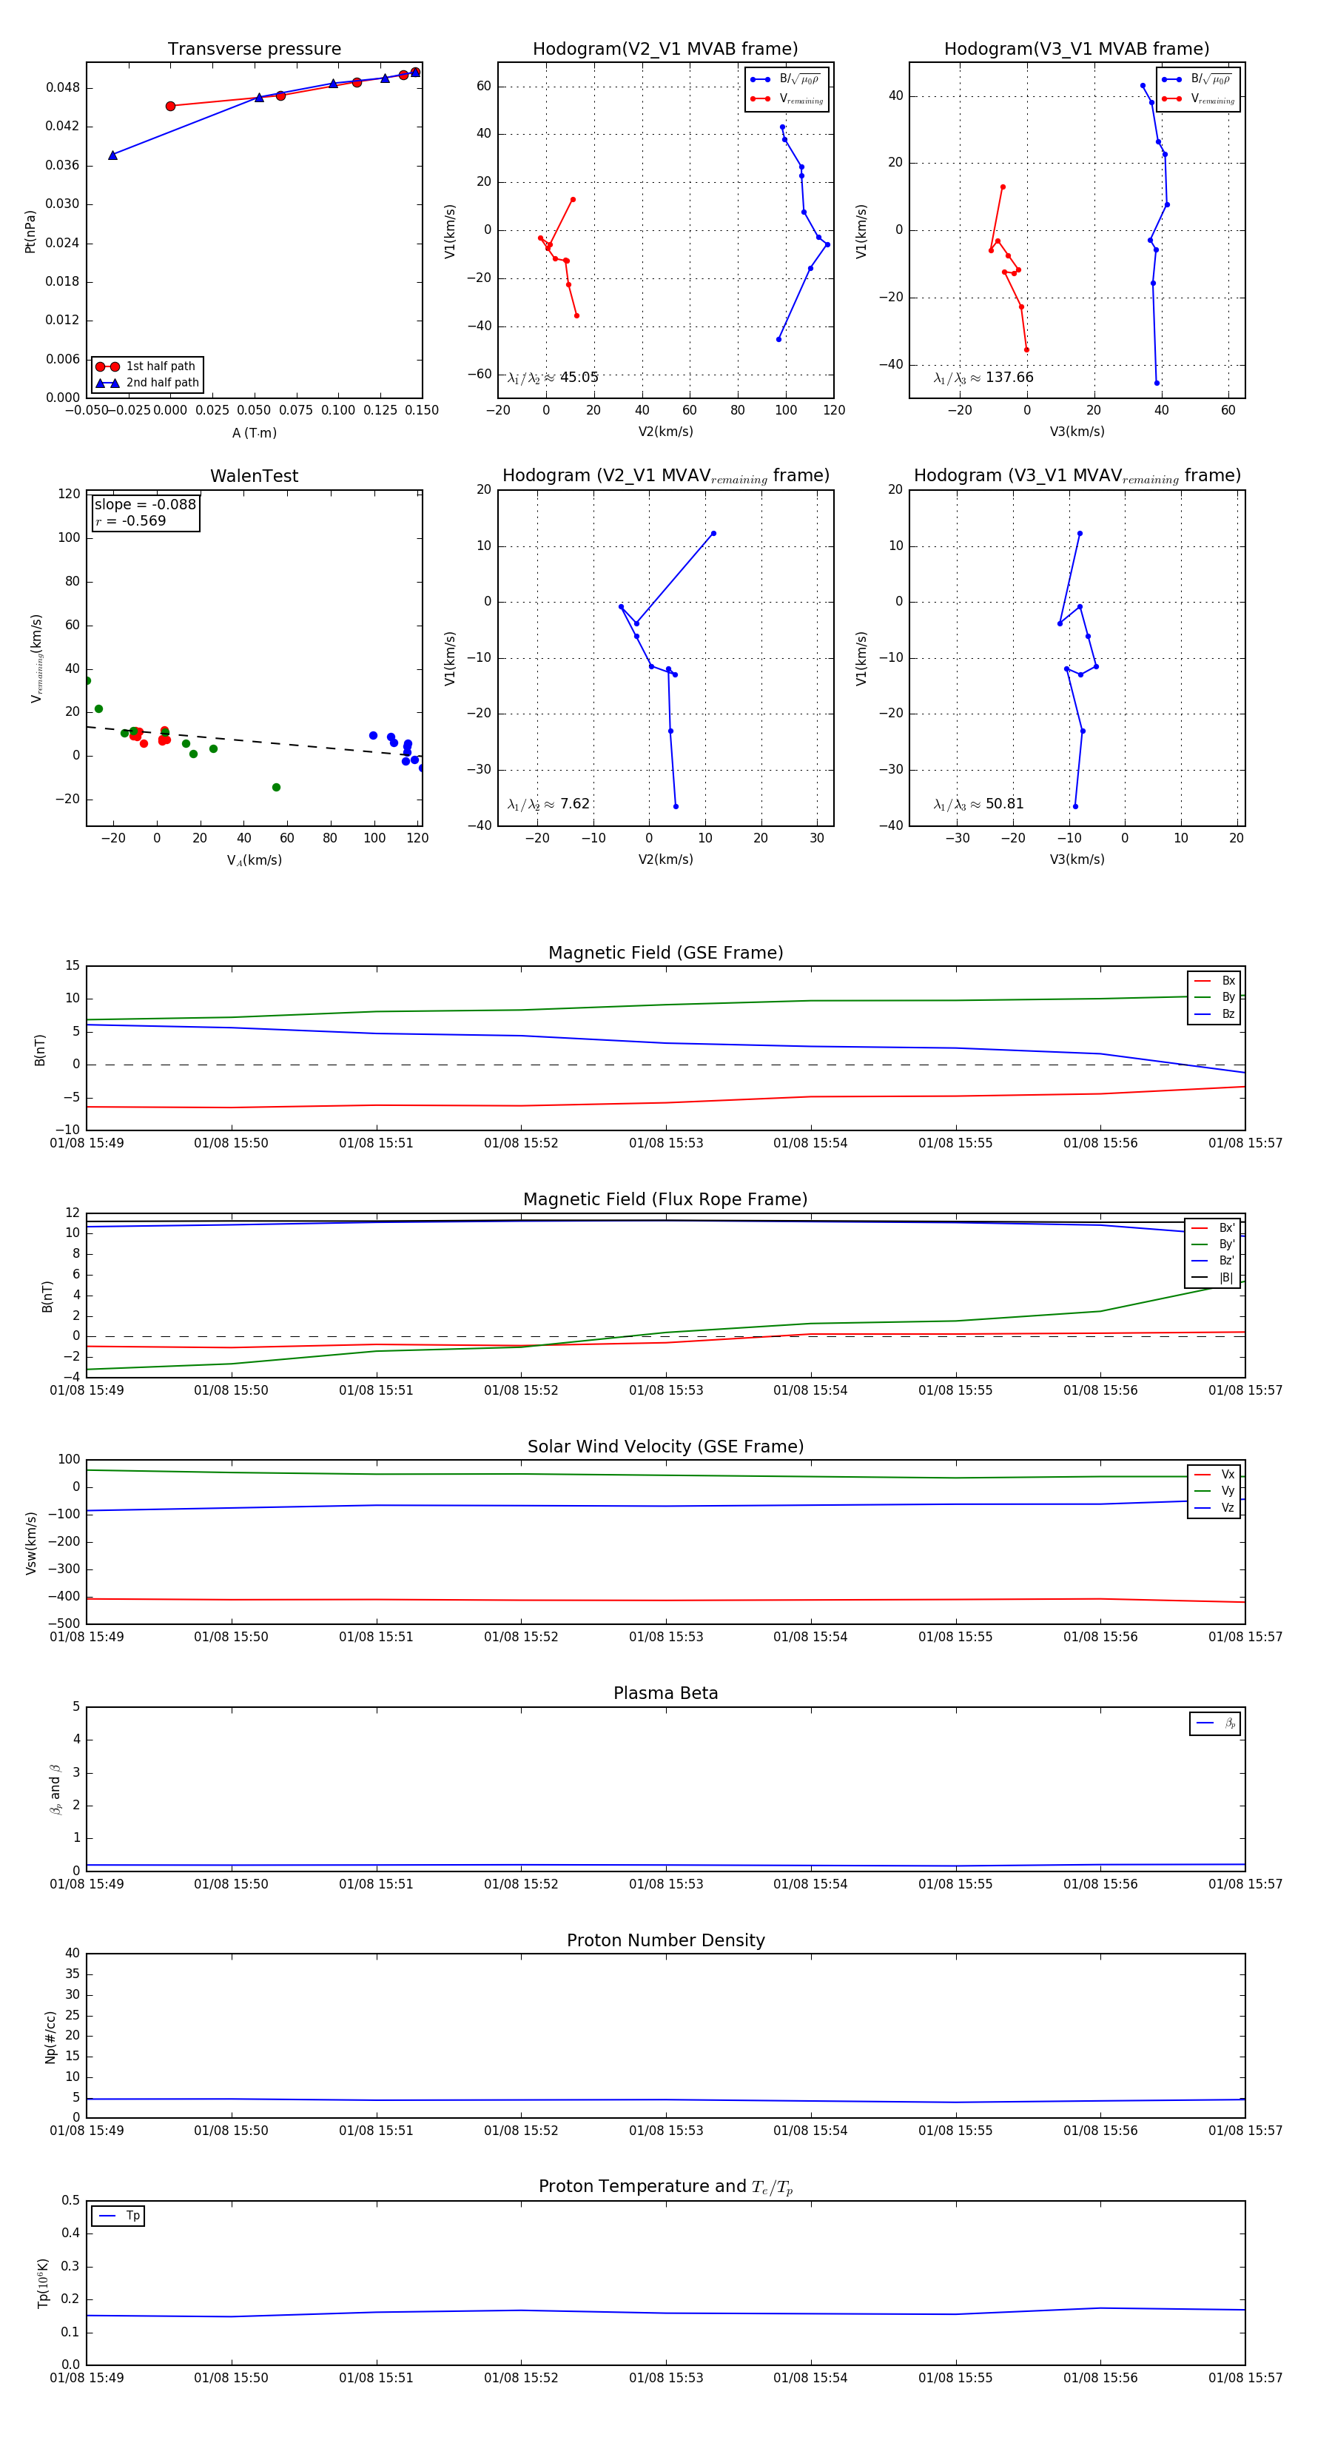The height and width of the screenshot is (2443, 1332).
Task: Click the λ1/λ3 ≈ 50.81 ratio text
Action: (978, 804)
